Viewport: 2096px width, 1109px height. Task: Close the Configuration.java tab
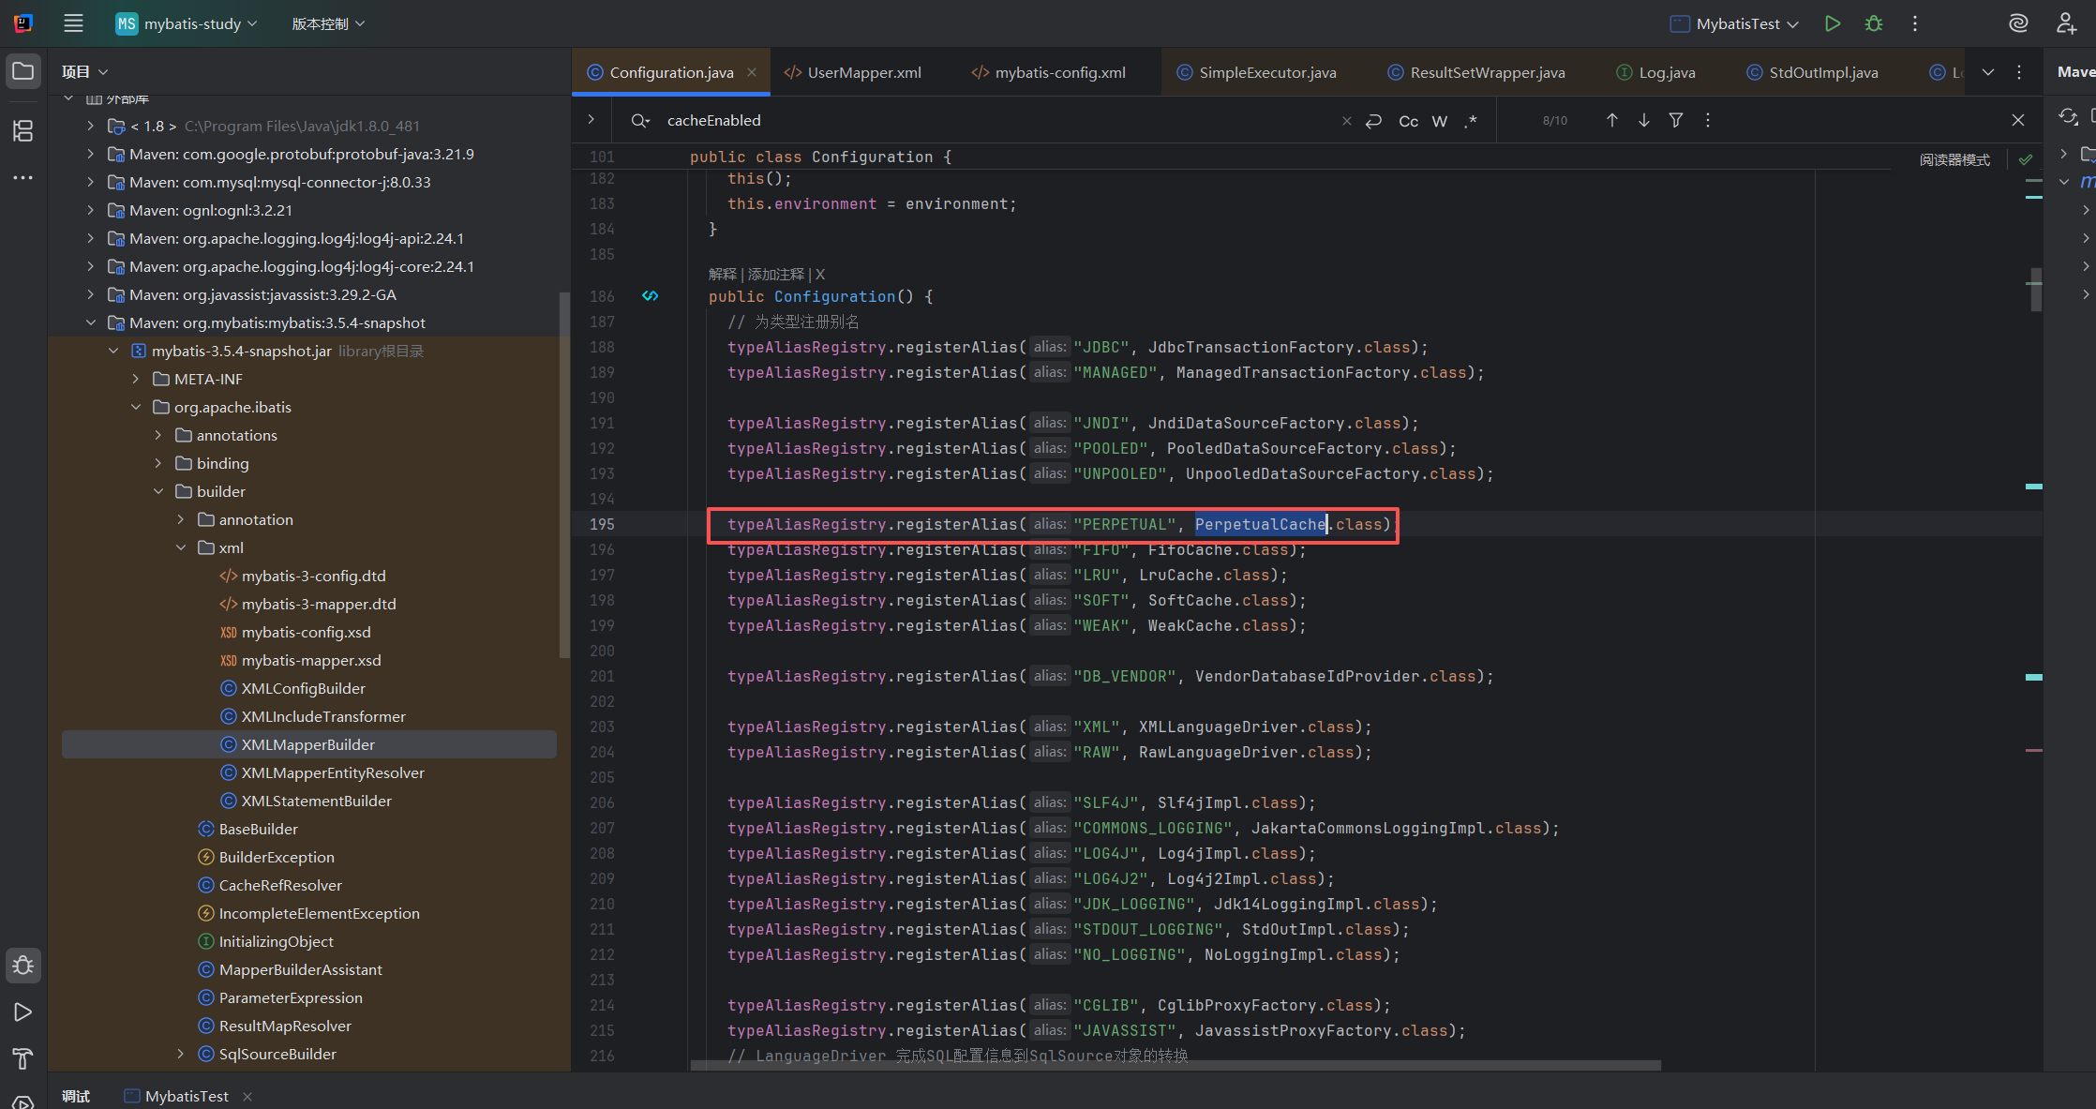[x=752, y=72]
